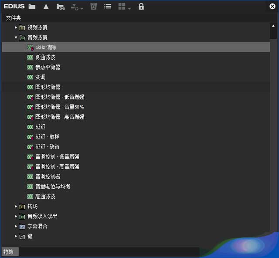This screenshot has height=258, width=279.
Task: Click the grid view icon
Action: (122, 7)
